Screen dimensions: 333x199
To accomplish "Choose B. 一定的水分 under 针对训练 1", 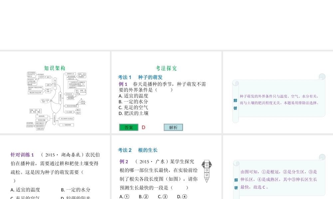I will (76, 190).
